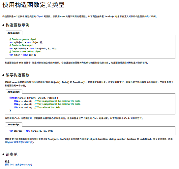Click the paragraph starting 当您调用 Circle 构造函数时
The image size is (179, 169).
pos(74,118)
